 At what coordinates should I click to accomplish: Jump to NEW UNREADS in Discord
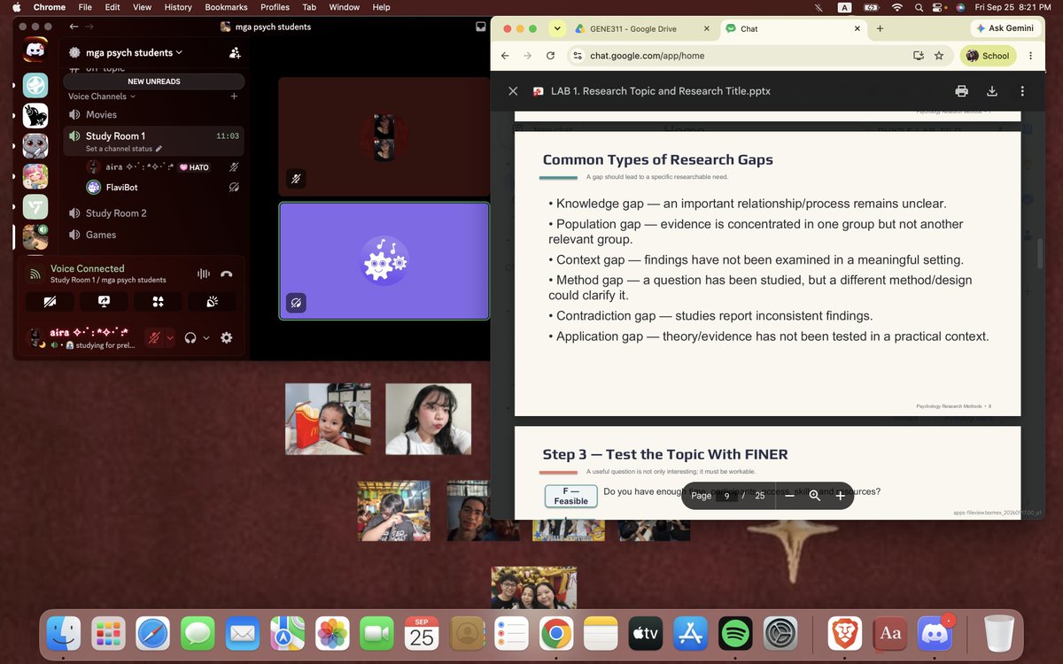click(154, 81)
